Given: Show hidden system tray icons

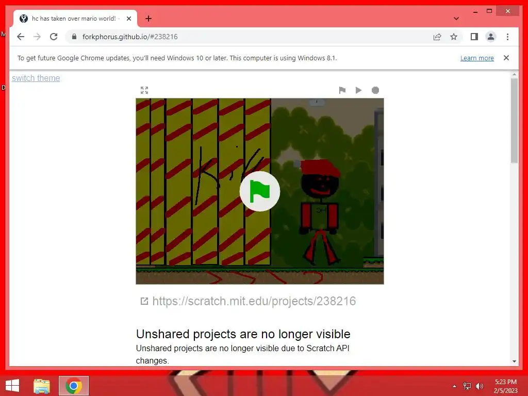Looking at the screenshot, I should 454,386.
